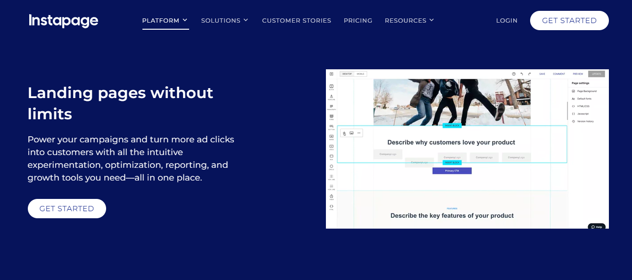Click SAVE in the editor toolbar

coord(542,74)
